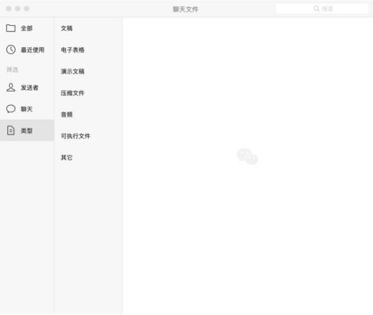Click the chat bubble icon for 聊天
Viewport: 373px width, 315px height.
coord(11,108)
